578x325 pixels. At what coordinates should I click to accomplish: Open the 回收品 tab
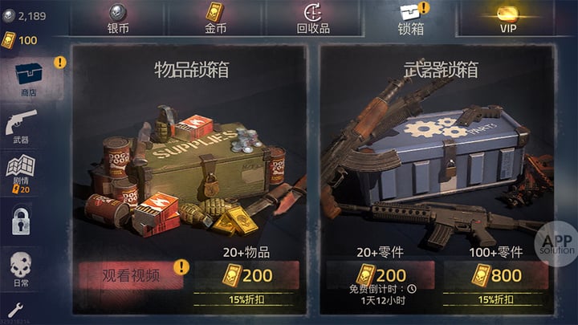(x=313, y=18)
